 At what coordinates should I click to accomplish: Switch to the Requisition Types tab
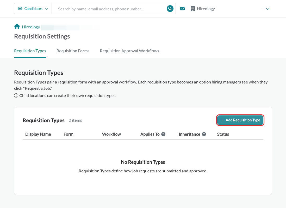30,51
